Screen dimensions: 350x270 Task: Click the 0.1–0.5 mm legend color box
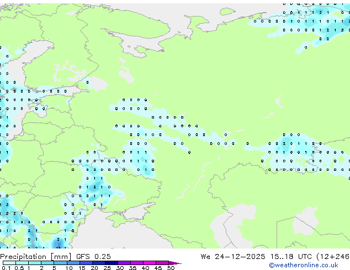point(9,263)
